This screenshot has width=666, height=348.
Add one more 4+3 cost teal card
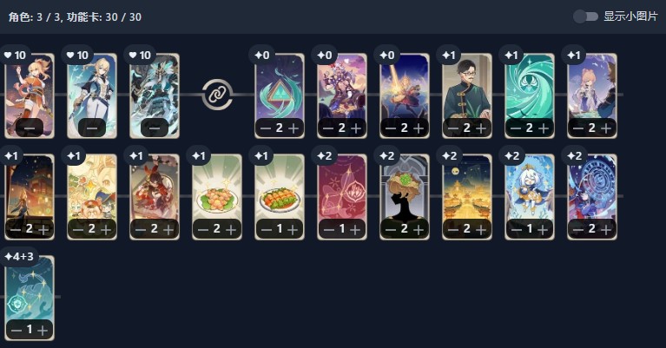pos(43,330)
